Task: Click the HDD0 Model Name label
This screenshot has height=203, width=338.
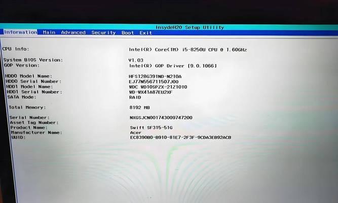Action: [x=28, y=76]
